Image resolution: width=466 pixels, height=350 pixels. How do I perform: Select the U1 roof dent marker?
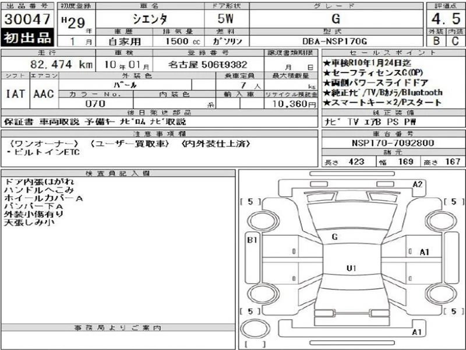coord(351,268)
